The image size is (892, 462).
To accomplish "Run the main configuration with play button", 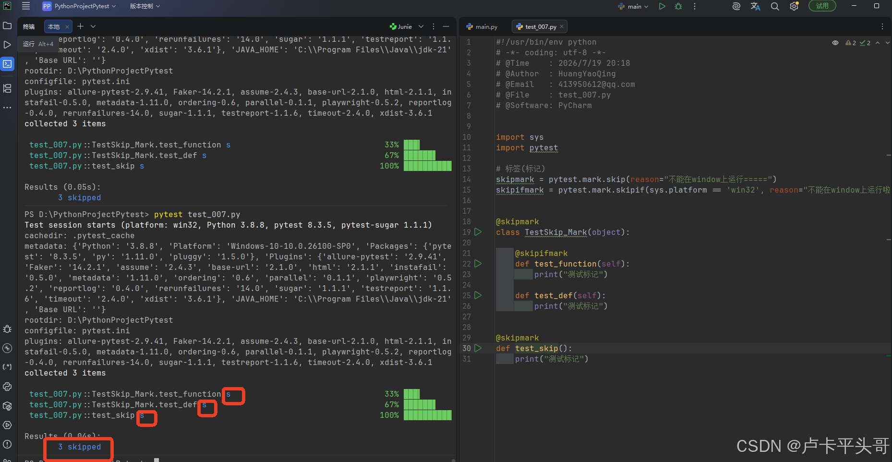I will point(662,6).
